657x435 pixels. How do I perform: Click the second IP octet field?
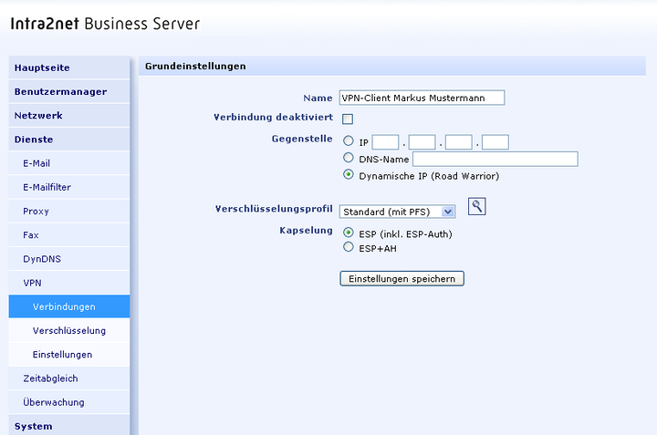point(422,142)
